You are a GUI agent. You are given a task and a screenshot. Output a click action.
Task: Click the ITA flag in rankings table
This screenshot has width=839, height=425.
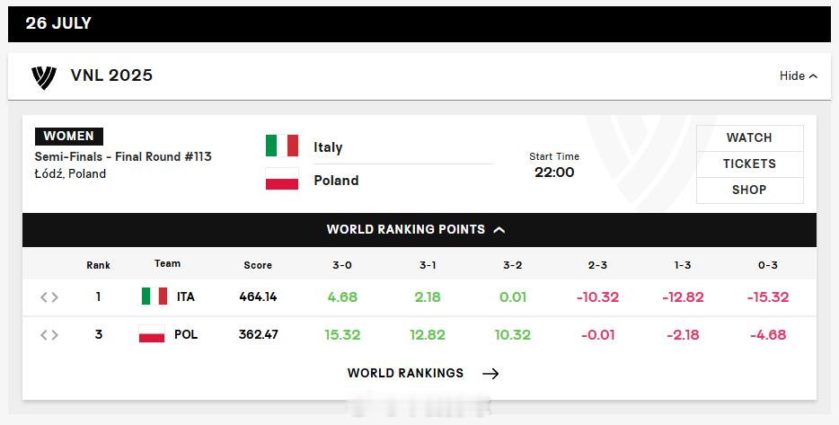[x=155, y=297]
